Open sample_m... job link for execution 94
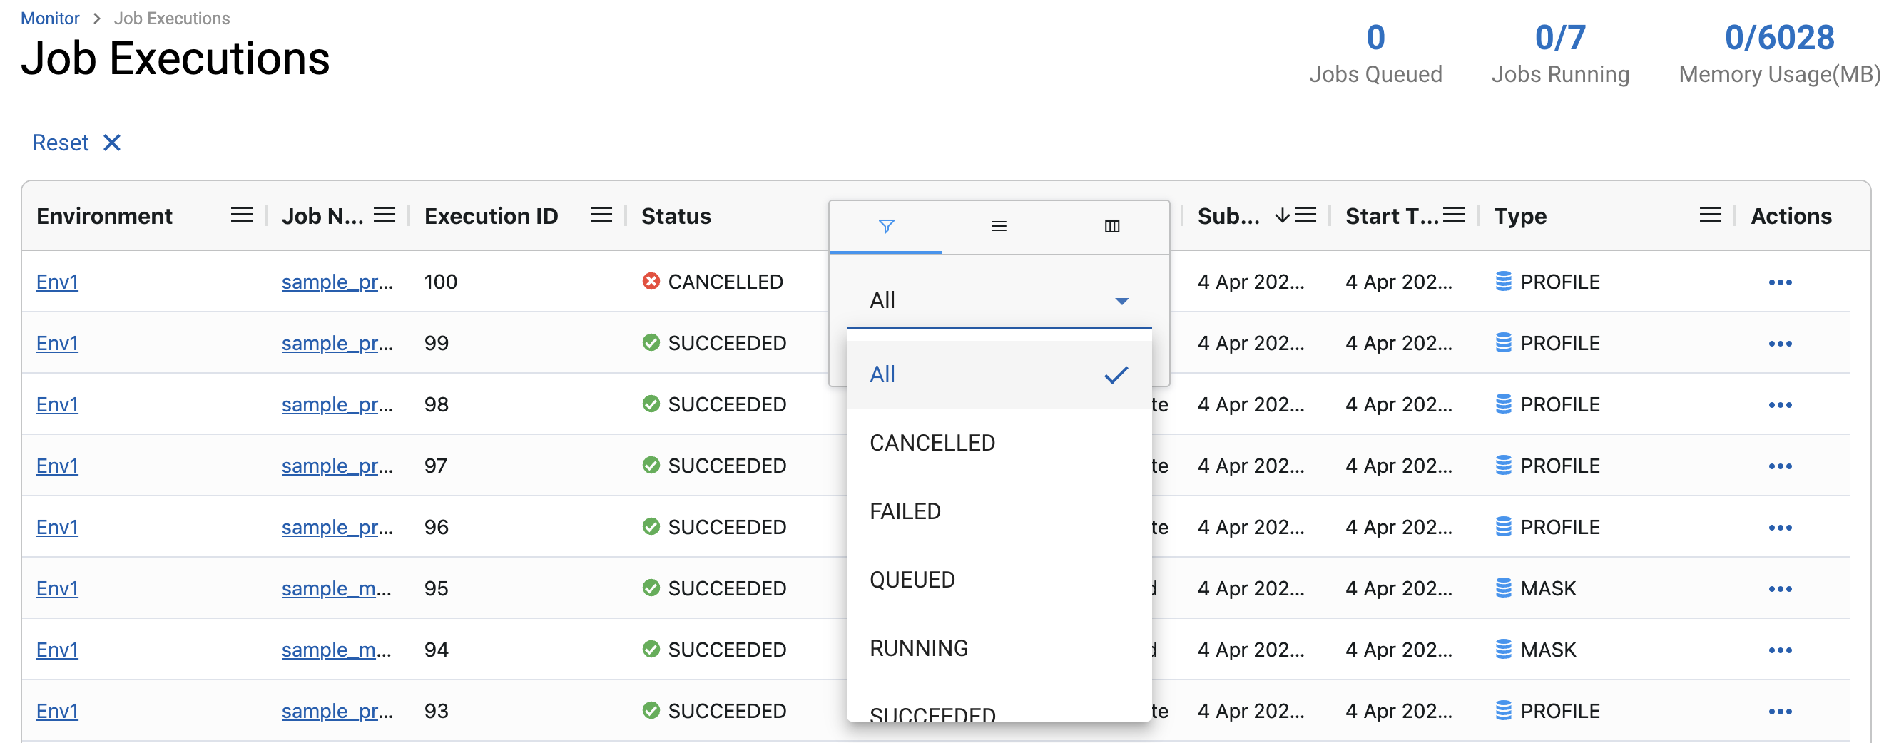Image resolution: width=1889 pixels, height=743 pixels. pos(337,651)
